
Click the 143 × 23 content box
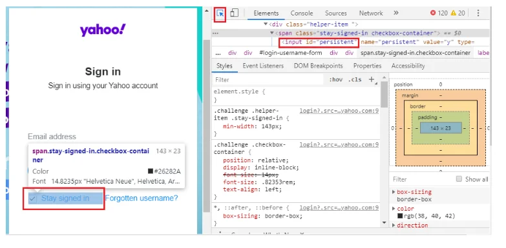(x=441, y=128)
